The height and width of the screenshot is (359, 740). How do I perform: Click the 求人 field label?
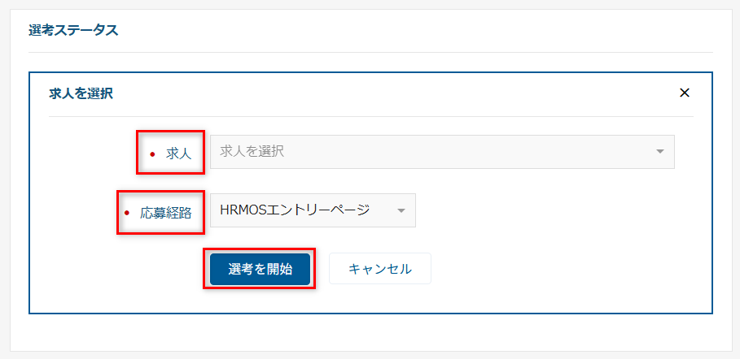tap(178, 153)
